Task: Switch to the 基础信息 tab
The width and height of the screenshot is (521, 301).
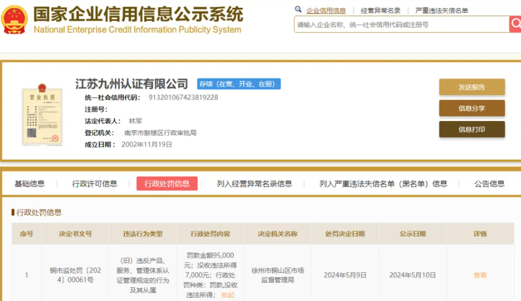Action: click(30, 184)
